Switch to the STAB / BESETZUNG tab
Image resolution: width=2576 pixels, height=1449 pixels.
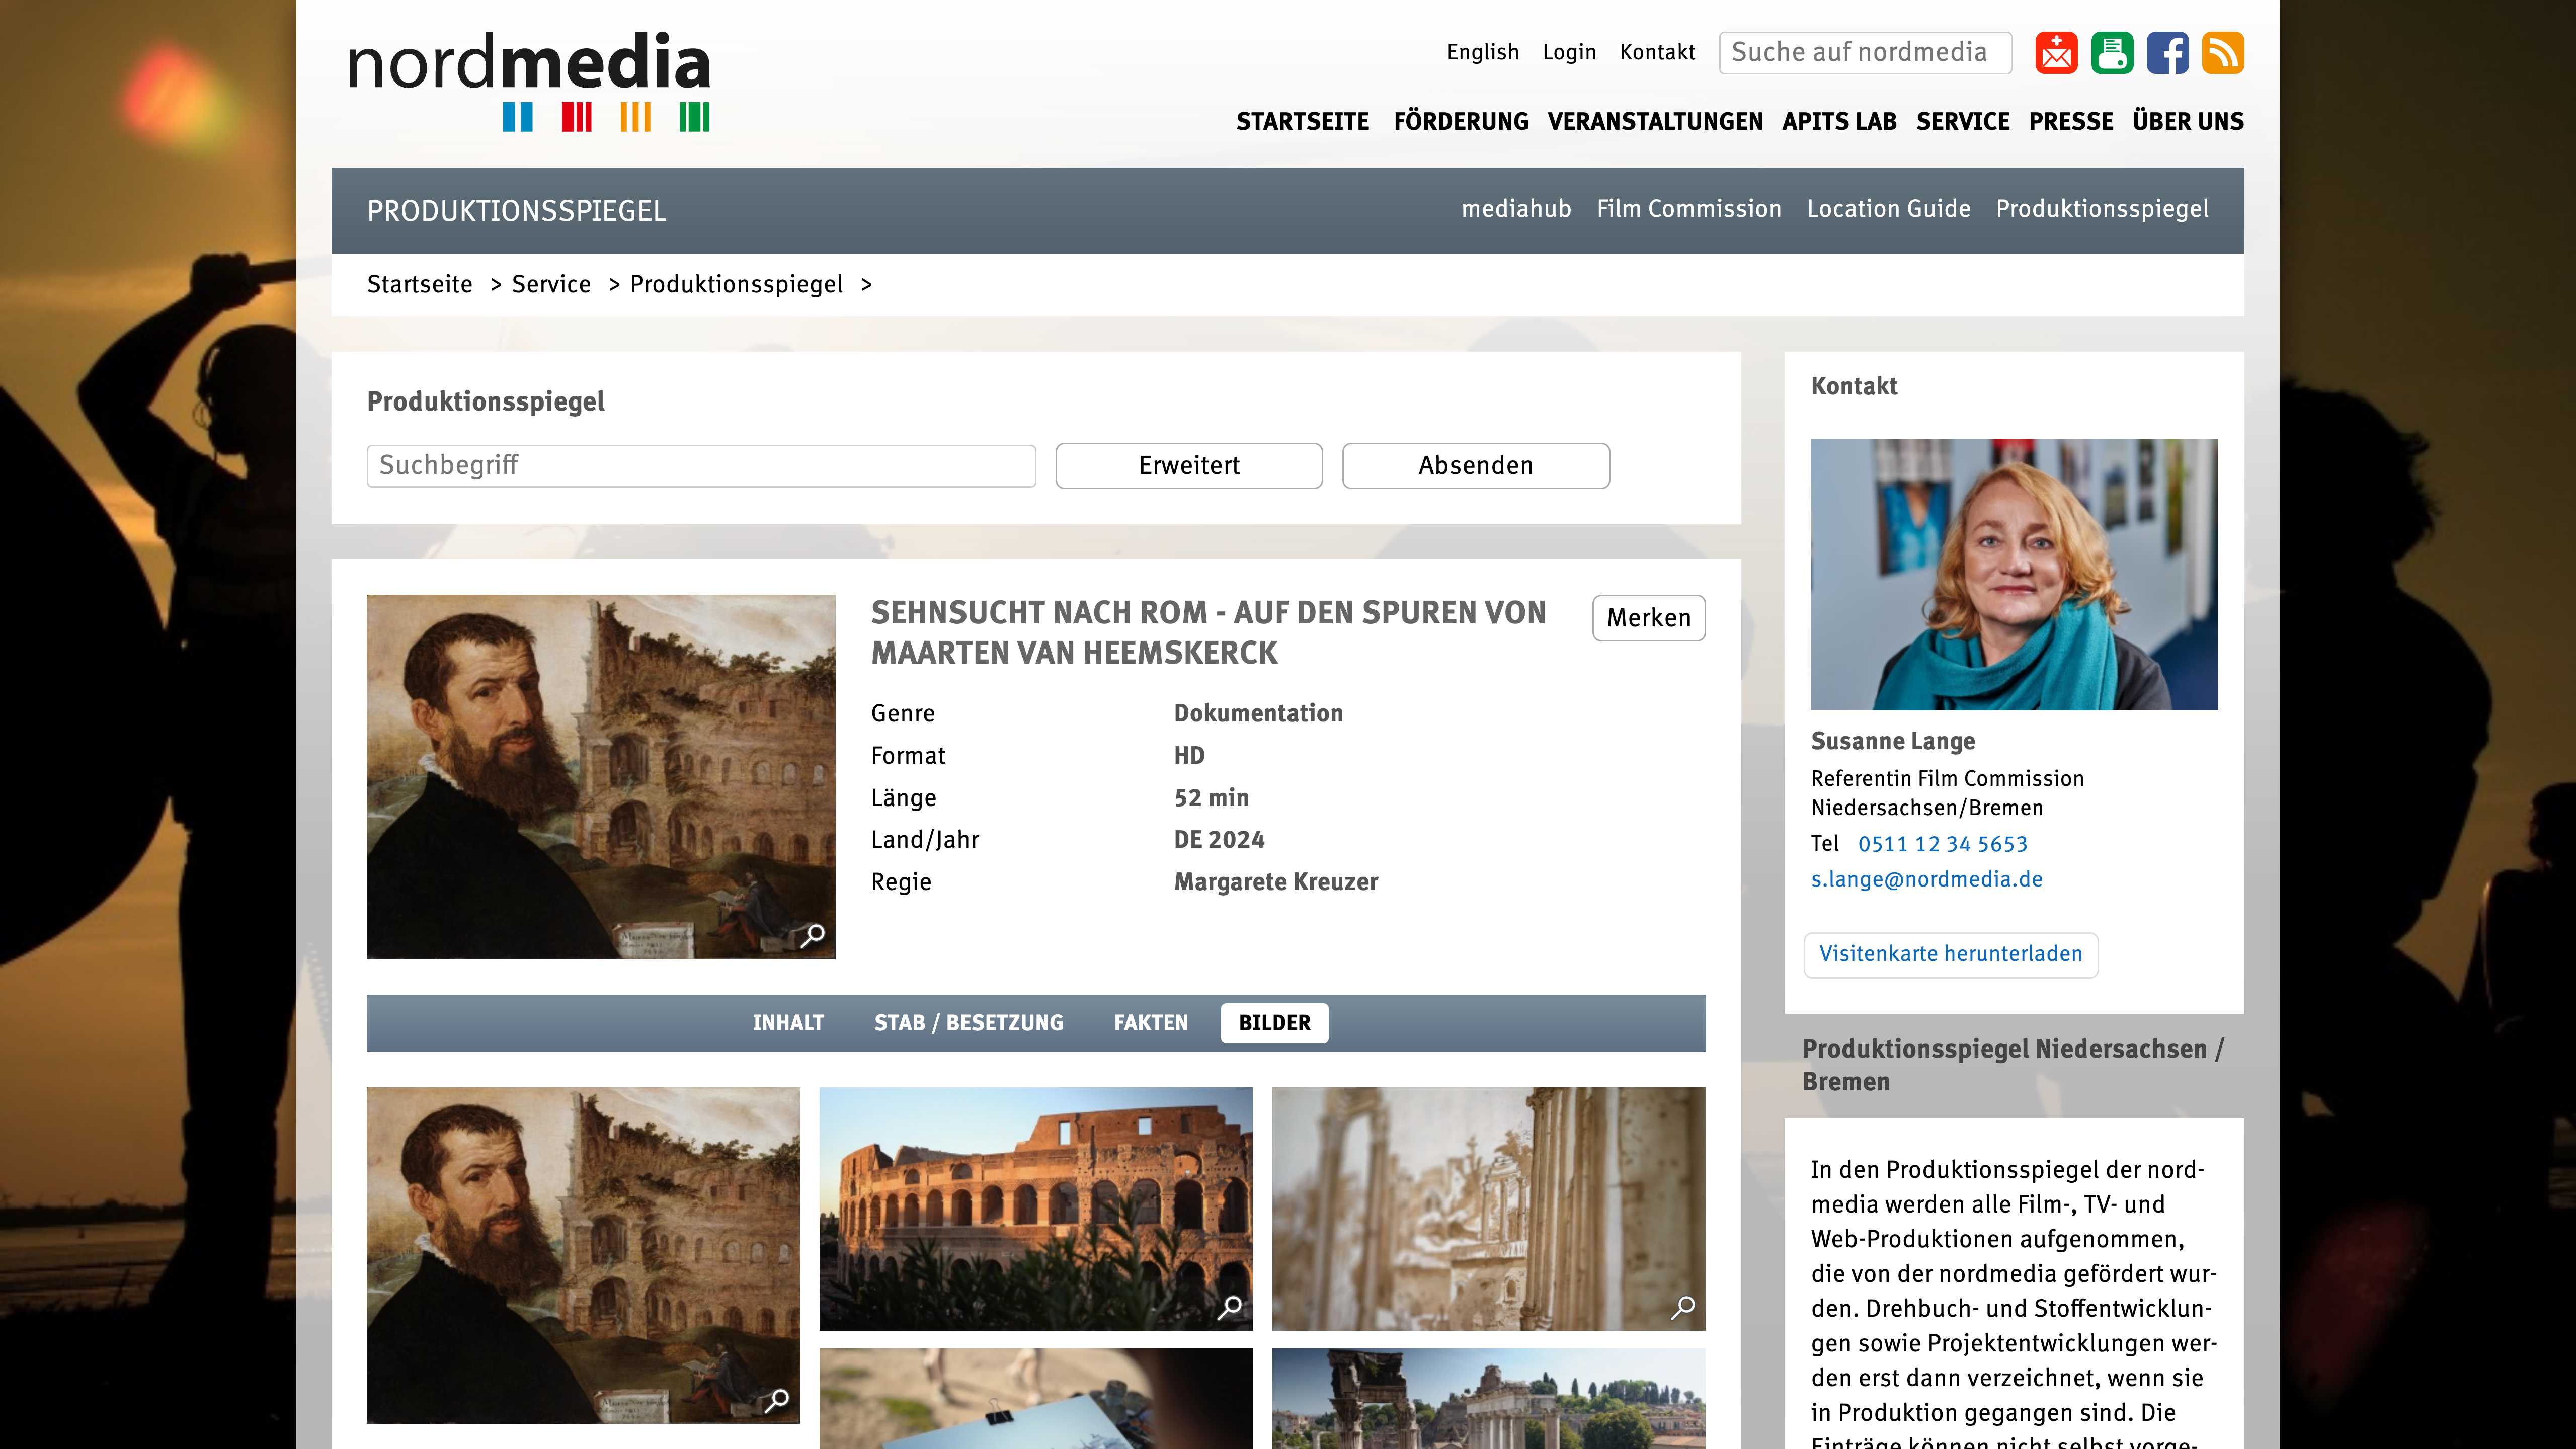click(x=969, y=1023)
